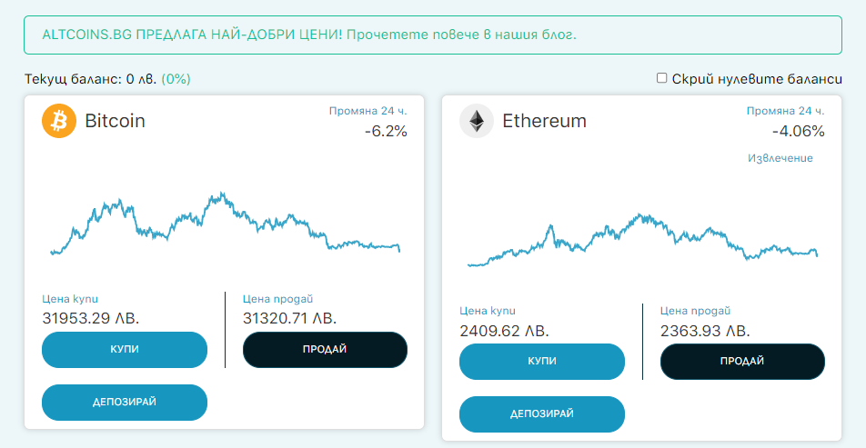Click Ethereum sell price 2363.93 ЛВ.
Viewport: 866px width, 448px height.
[705, 331]
